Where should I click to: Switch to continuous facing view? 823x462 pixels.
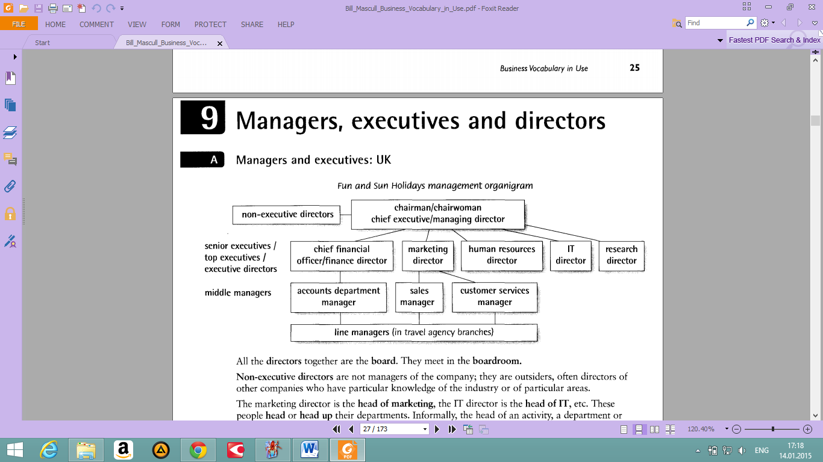coord(670,430)
